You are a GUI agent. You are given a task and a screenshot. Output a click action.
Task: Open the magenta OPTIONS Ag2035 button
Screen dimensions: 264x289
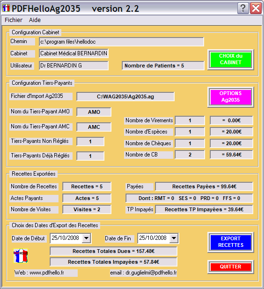(231, 97)
